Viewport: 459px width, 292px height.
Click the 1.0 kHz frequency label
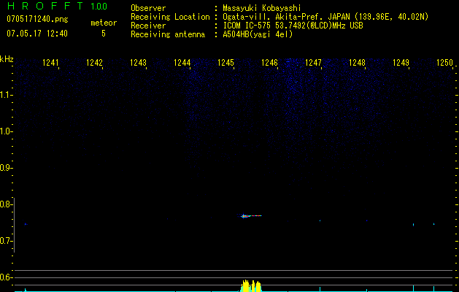coord(6,131)
